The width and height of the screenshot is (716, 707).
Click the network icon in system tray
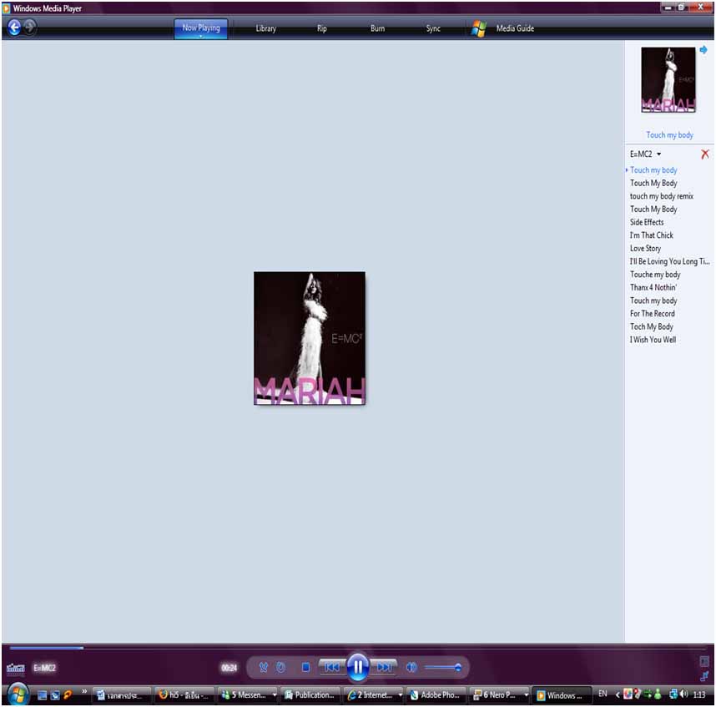673,694
